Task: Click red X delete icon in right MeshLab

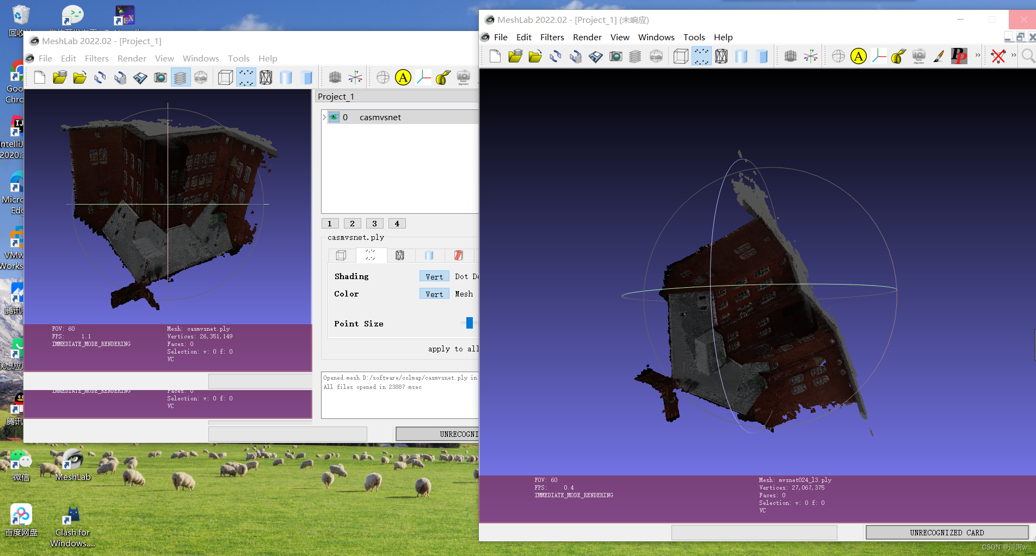Action: coord(998,56)
